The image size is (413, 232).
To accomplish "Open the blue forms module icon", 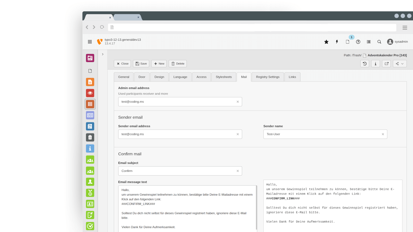I will [90, 126].
